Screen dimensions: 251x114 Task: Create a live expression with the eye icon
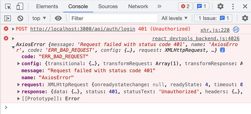click(58, 18)
